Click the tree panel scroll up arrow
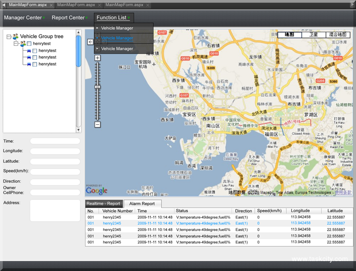The image size is (356, 271). click(78, 32)
